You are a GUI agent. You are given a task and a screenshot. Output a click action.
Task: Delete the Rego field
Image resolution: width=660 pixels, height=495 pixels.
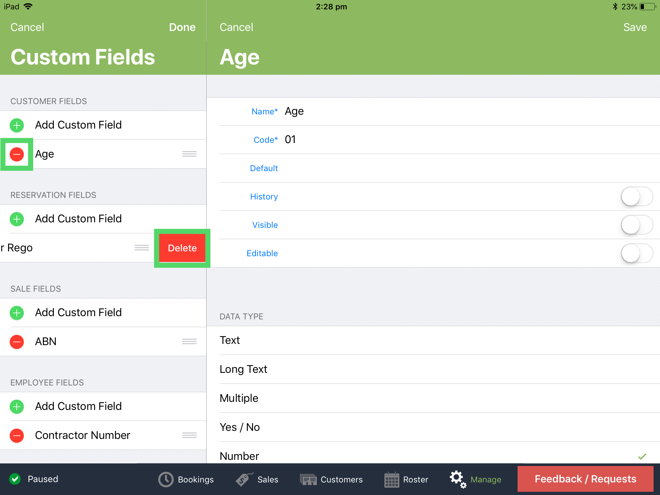click(x=182, y=248)
